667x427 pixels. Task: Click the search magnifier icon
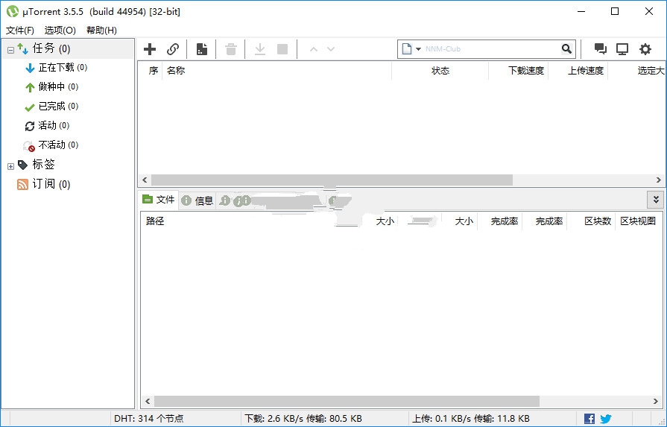point(567,49)
